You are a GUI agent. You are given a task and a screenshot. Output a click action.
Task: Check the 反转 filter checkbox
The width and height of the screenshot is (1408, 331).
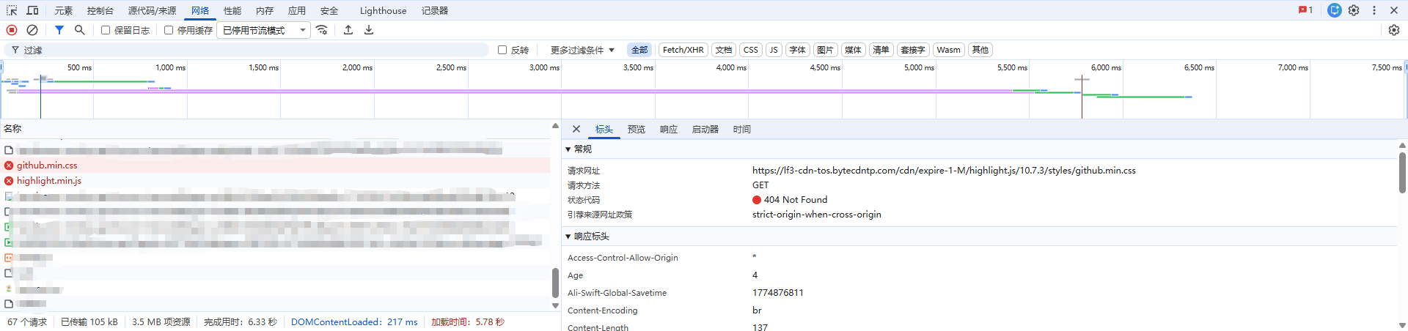click(x=502, y=50)
